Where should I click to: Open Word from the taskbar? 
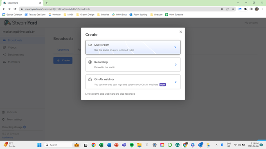109,145
